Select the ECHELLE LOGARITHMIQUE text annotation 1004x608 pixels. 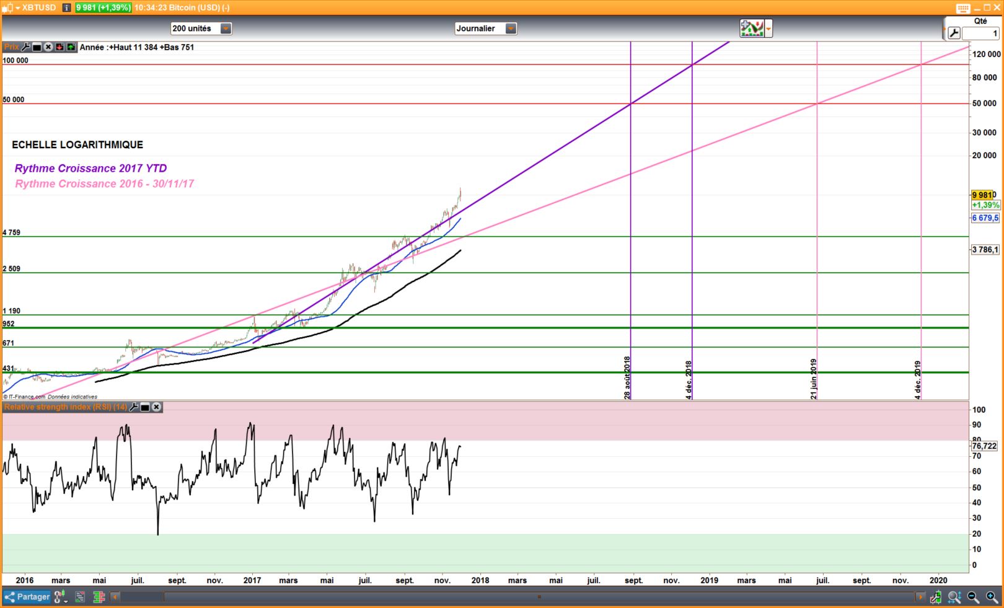click(x=77, y=144)
